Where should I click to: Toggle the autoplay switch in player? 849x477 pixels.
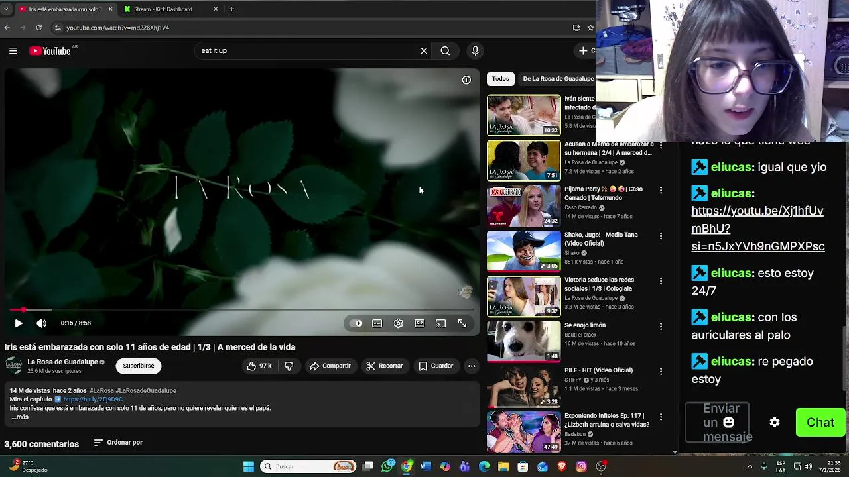[356, 323]
